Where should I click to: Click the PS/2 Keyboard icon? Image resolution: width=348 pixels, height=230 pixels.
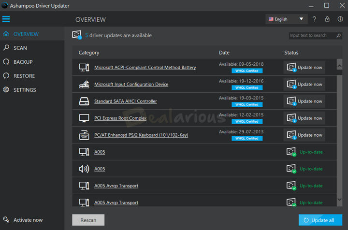click(84, 135)
